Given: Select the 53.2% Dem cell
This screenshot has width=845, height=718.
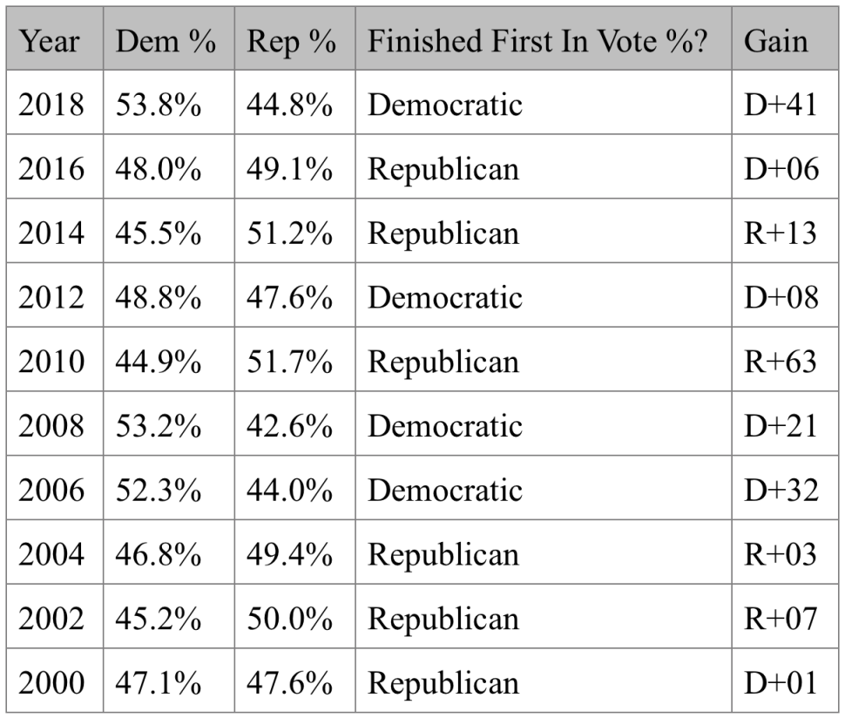Looking at the screenshot, I should [169, 423].
